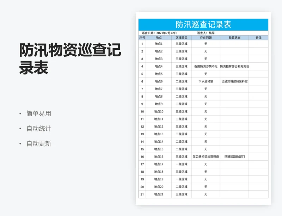Click the status cell '防洪指挥部已补充到位'
Image resolution: width=282 pixels, height=216 pixels.
tap(234, 66)
